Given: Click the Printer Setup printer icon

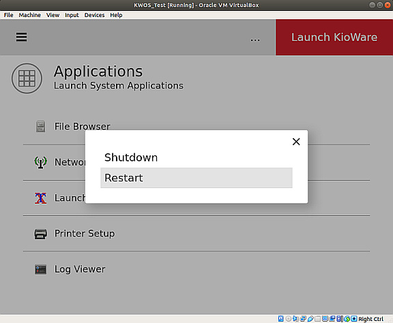Looking at the screenshot, I should tap(40, 234).
